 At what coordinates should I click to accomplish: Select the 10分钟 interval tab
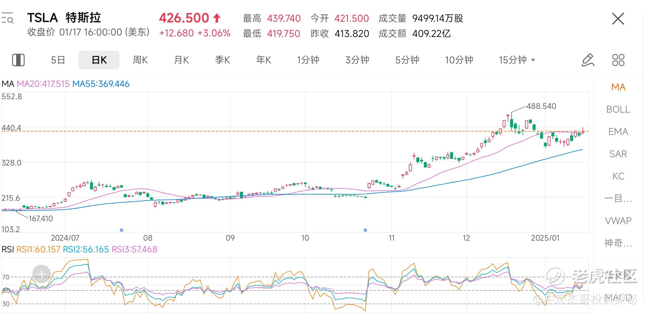pyautogui.click(x=459, y=60)
